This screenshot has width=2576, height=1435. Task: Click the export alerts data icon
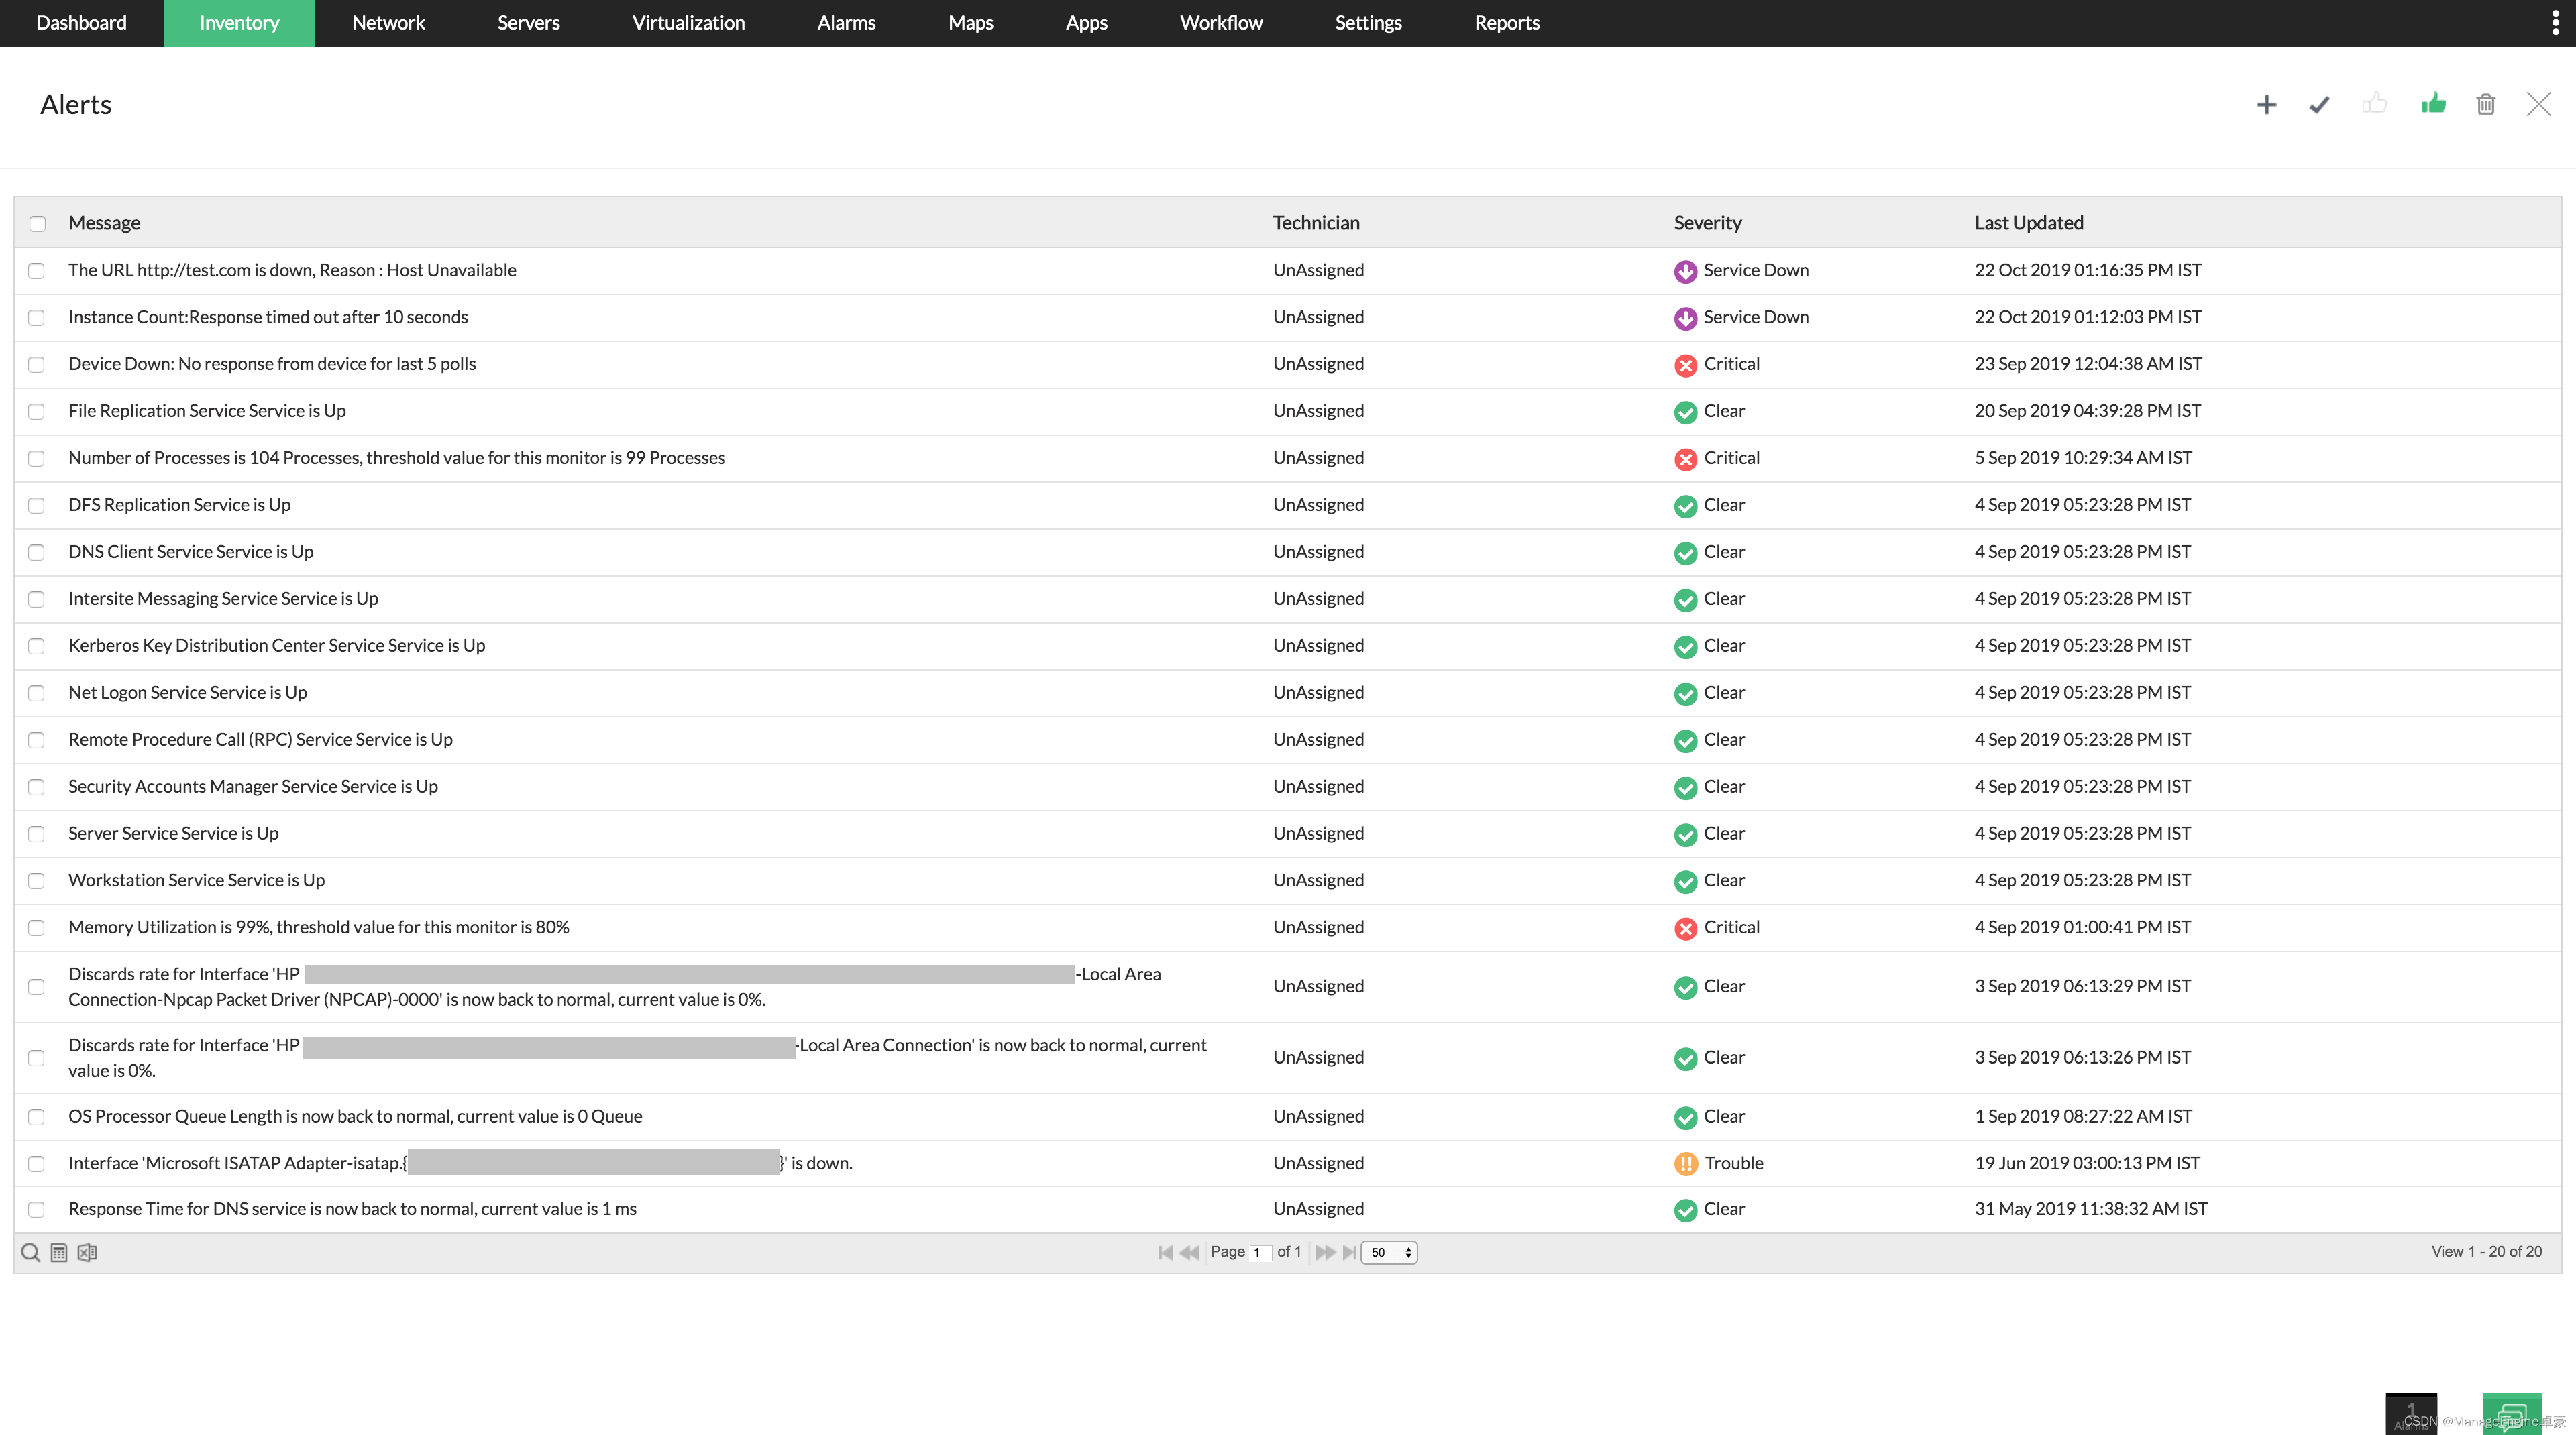[85, 1253]
